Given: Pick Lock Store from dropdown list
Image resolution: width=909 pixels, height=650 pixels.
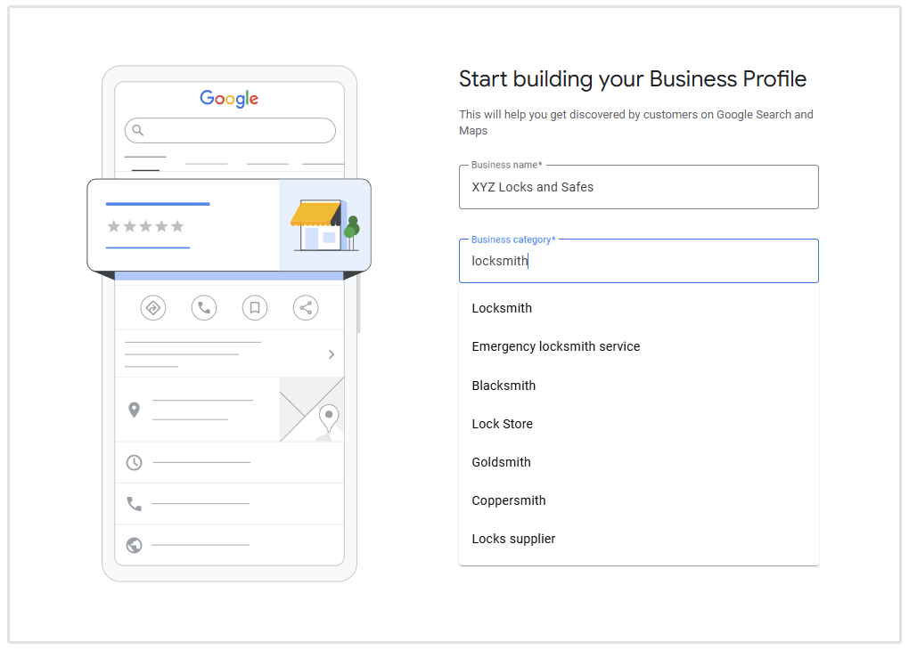Looking at the screenshot, I should tap(502, 424).
